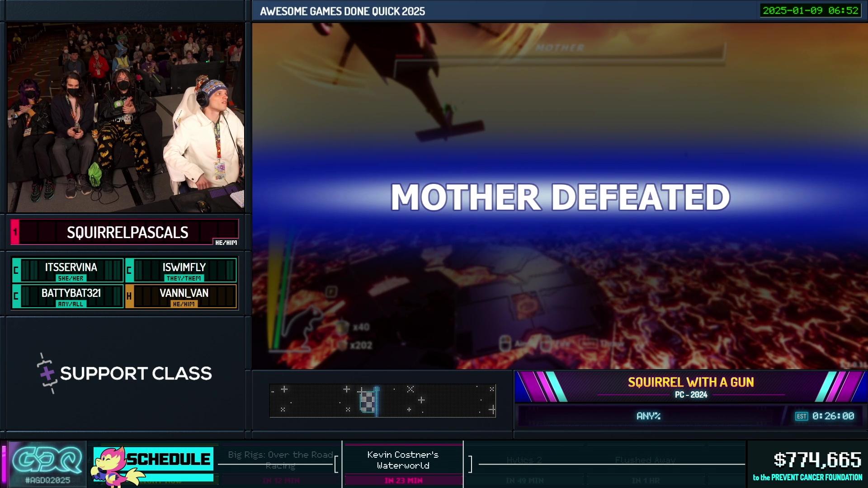Click the runner number 1 badge

[x=15, y=232]
